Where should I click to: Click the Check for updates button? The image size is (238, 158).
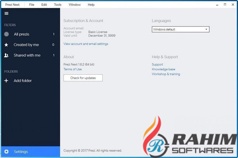[x=83, y=78]
